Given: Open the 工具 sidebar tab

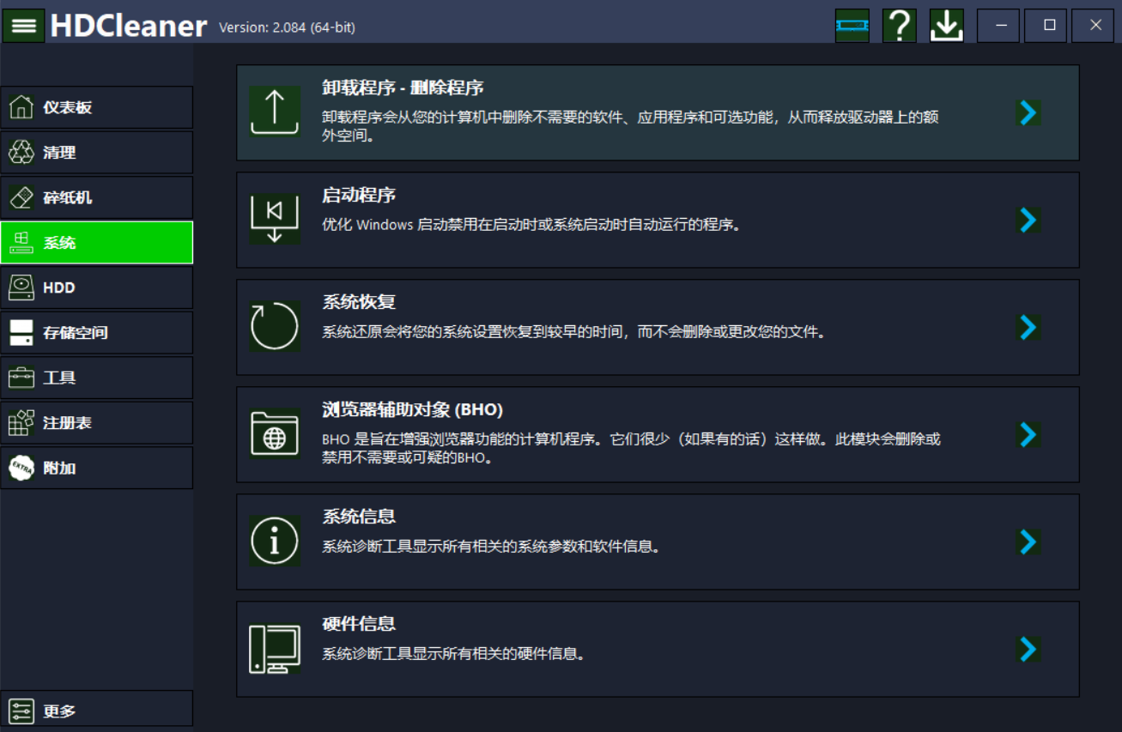Looking at the screenshot, I should [97, 378].
